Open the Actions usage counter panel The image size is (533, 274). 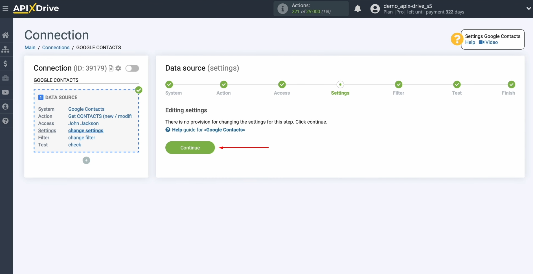[x=311, y=8]
